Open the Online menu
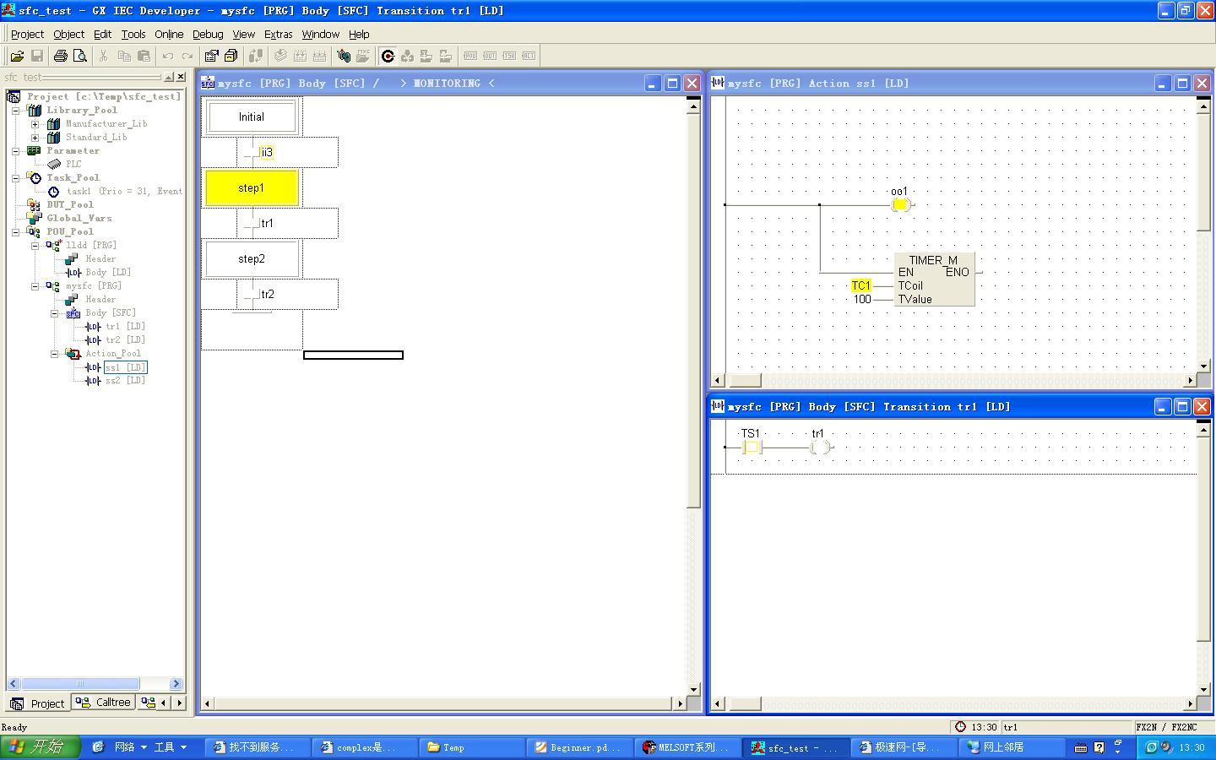 point(169,34)
